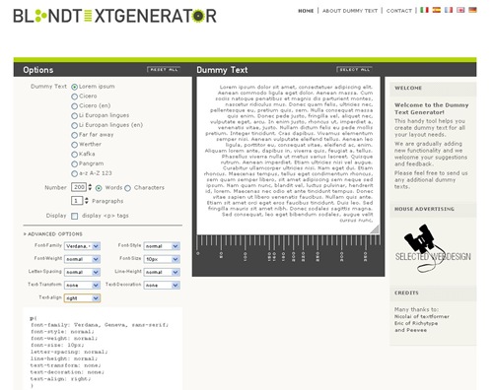Open the Contact page
493x390 pixels.
click(399, 11)
